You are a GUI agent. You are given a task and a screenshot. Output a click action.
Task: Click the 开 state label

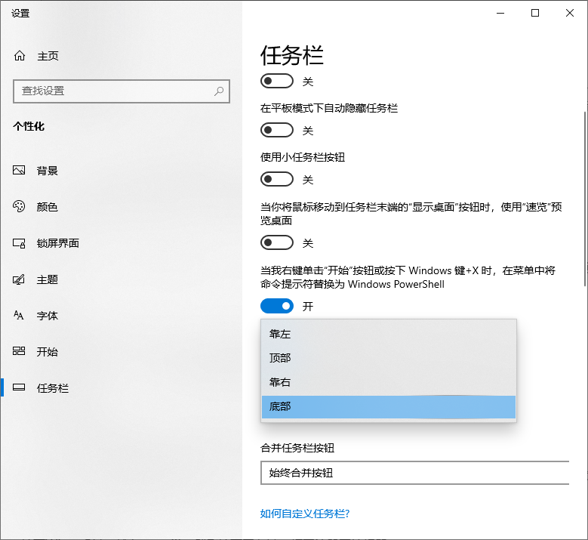coord(308,307)
